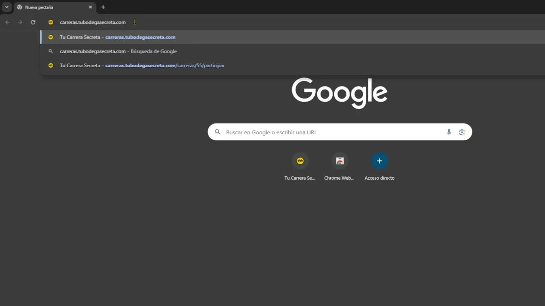Click the search magnifier in Google box

[x=218, y=132]
